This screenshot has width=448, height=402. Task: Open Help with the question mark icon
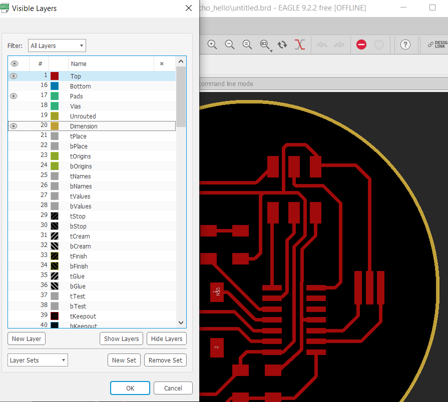(x=405, y=44)
